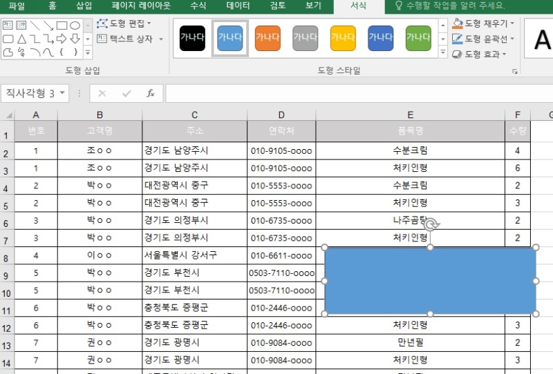
Task: Select the vertical text box shape
Action: 21,25
